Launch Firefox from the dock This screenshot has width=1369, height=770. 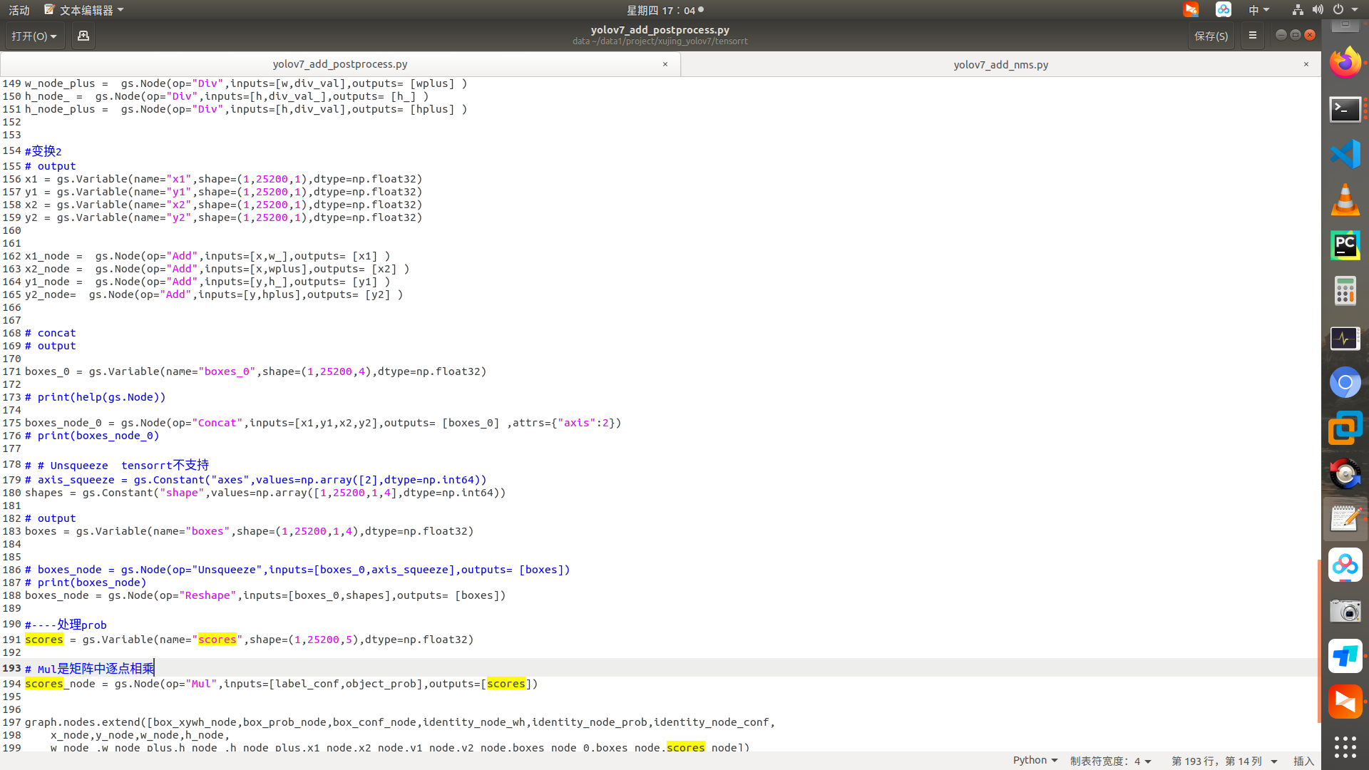[1345, 62]
